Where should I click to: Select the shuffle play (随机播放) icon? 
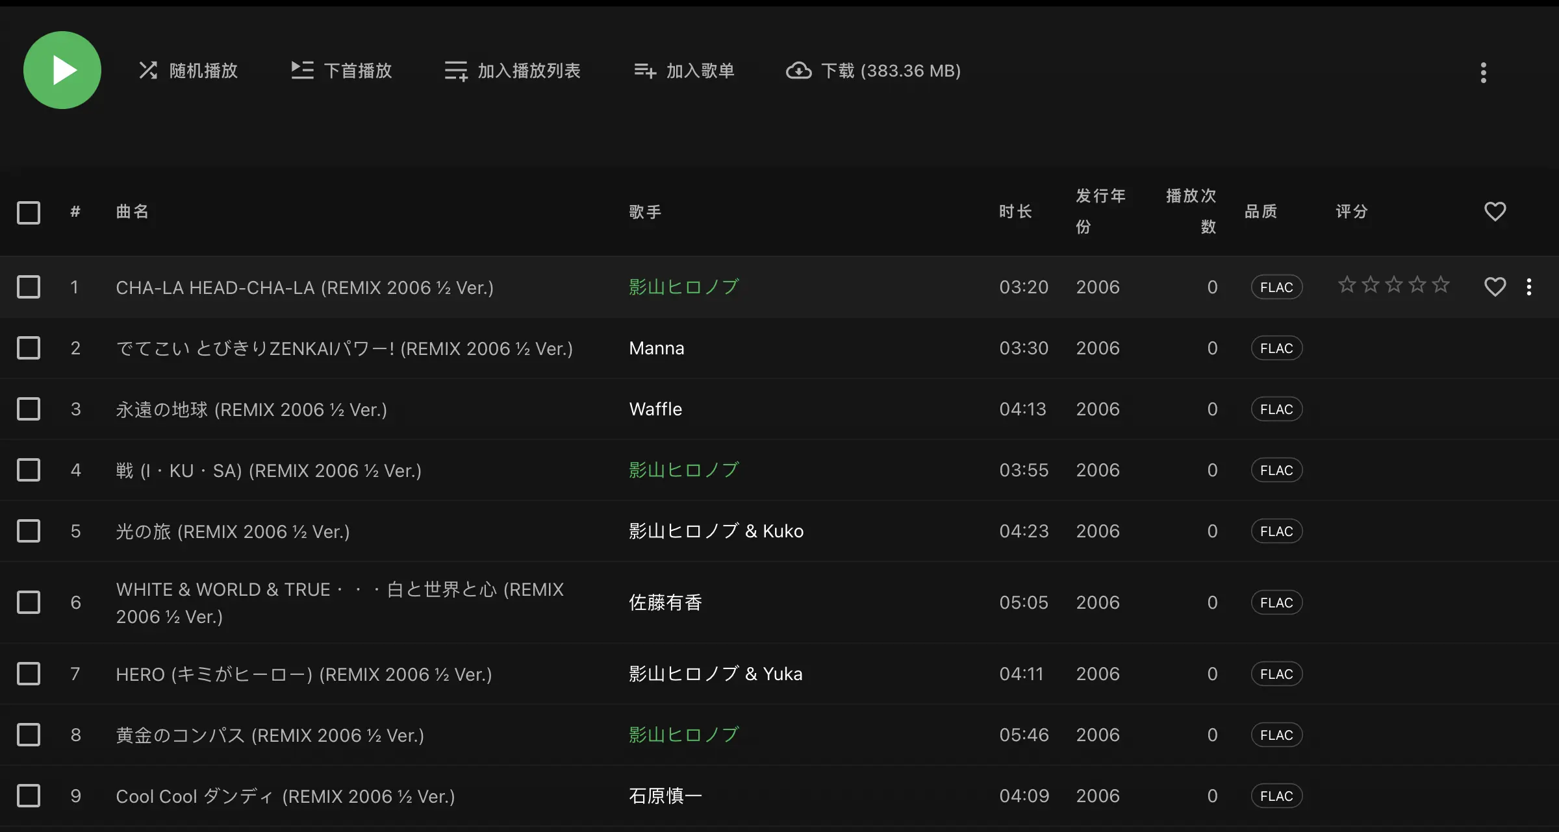point(149,70)
